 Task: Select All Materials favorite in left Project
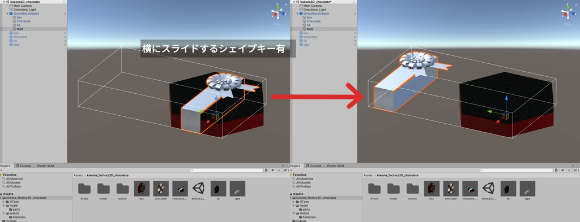click(x=14, y=179)
